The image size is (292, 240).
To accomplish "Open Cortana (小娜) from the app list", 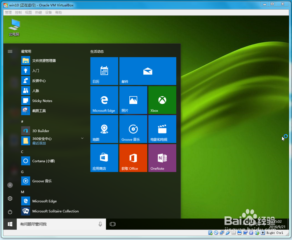I will (x=53, y=161).
